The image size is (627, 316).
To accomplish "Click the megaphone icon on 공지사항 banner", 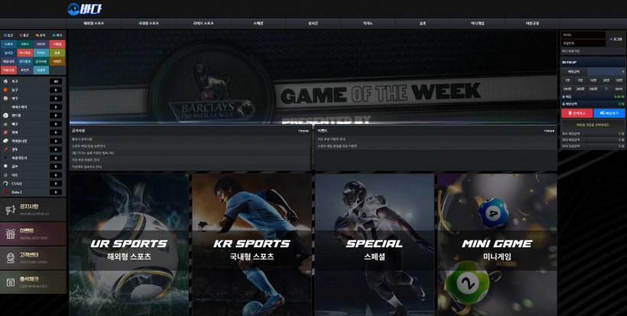I will 11,210.
